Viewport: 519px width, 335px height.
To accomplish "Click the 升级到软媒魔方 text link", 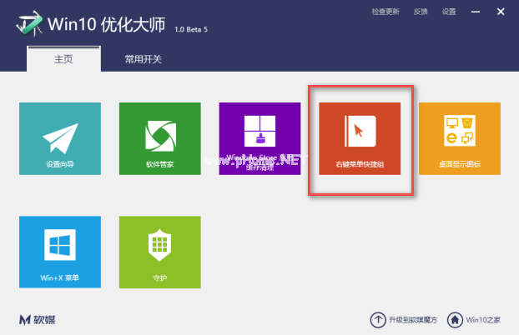I will pyautogui.click(x=413, y=320).
